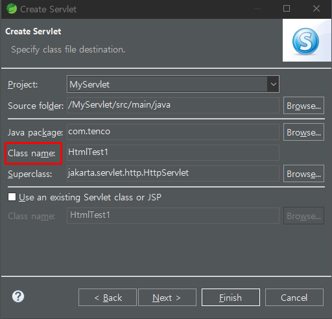Image resolution: width=332 pixels, height=319 pixels.
Task: Maximize the Create Servlet window
Action: pos(287,8)
